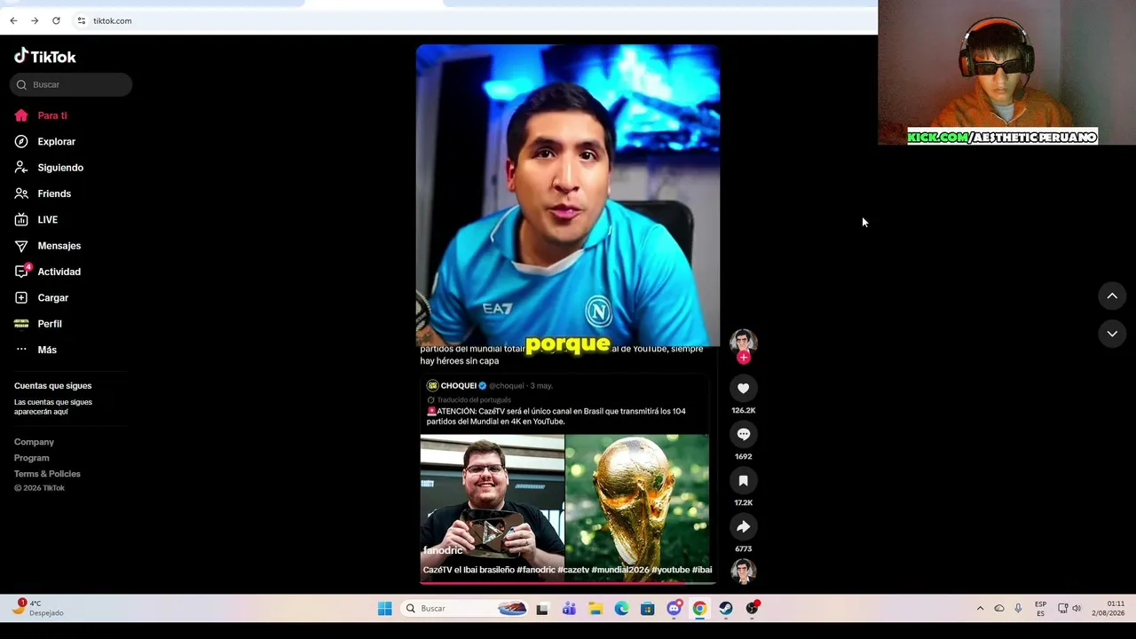The width and height of the screenshot is (1136, 639).
Task: Open the #youtube hashtag
Action: click(x=671, y=570)
